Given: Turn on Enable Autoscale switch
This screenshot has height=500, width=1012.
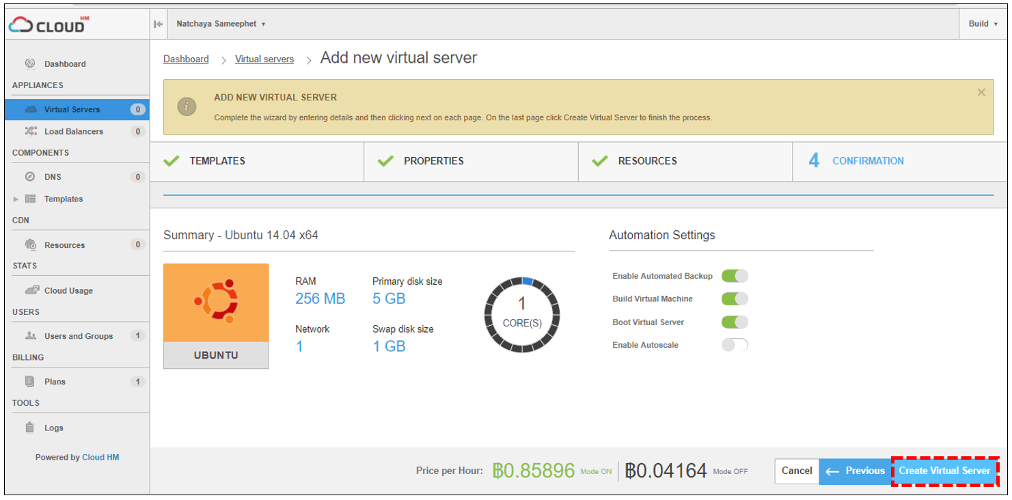Looking at the screenshot, I should coord(735,345).
